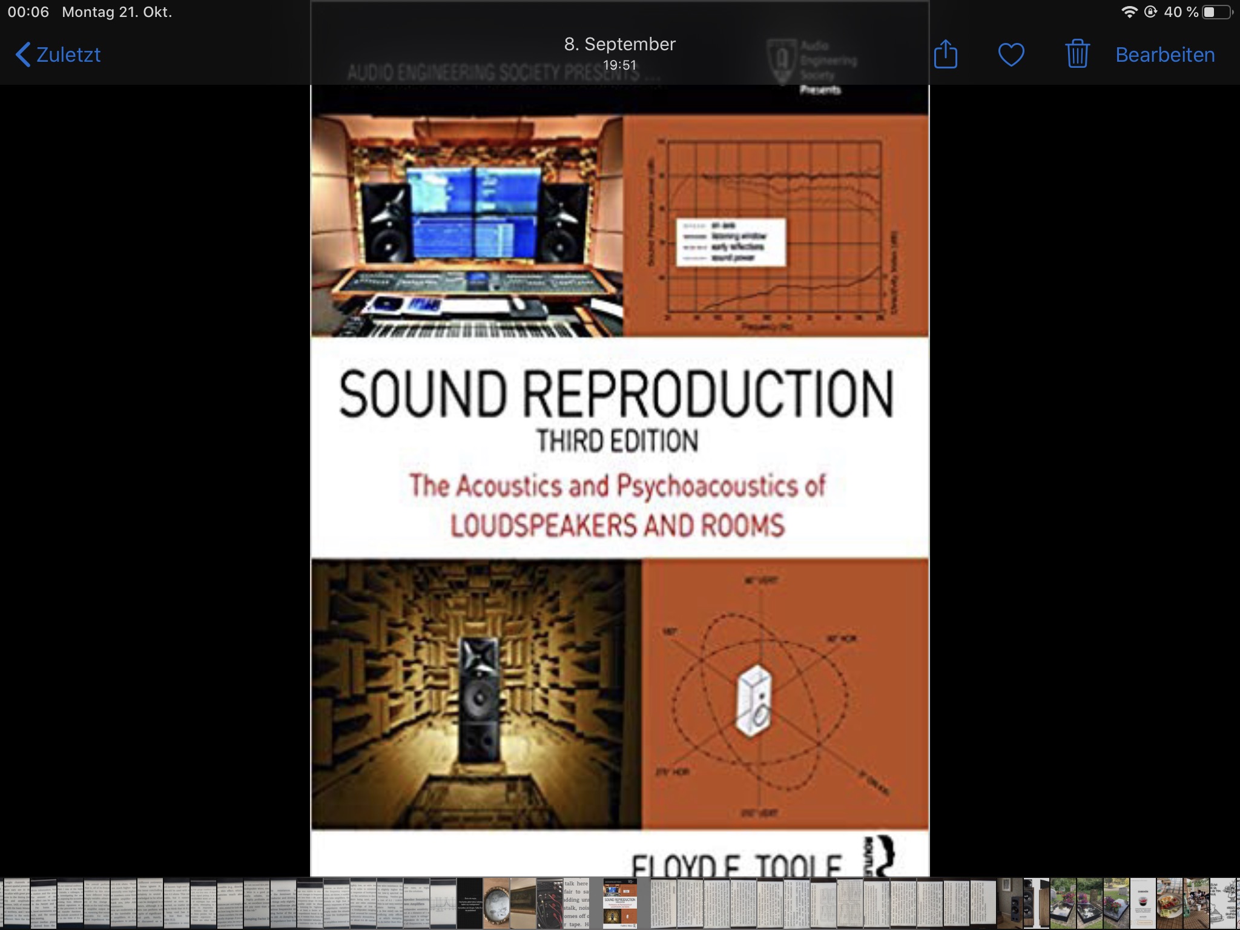
Task: Open the round mirror thumbnail
Action: pyautogui.click(x=496, y=903)
